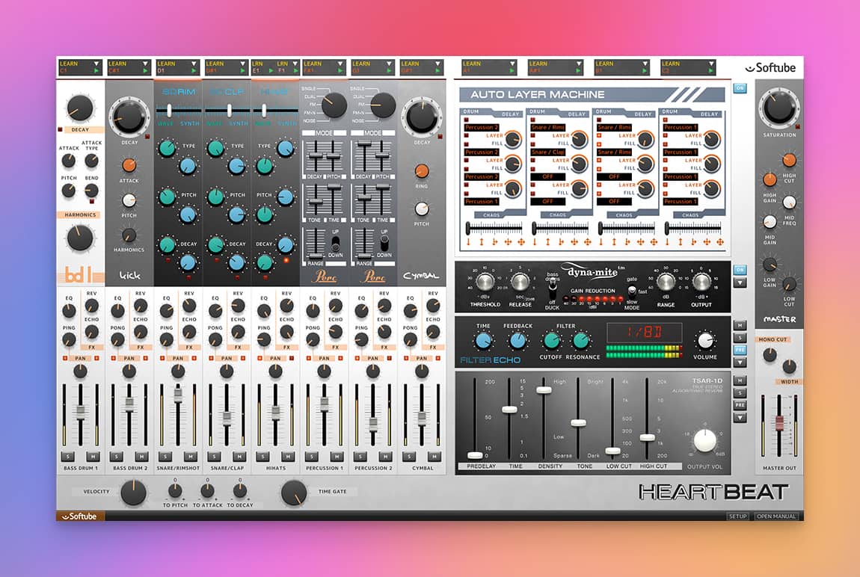Click the Velocity knob in the bottom bar

133,493
